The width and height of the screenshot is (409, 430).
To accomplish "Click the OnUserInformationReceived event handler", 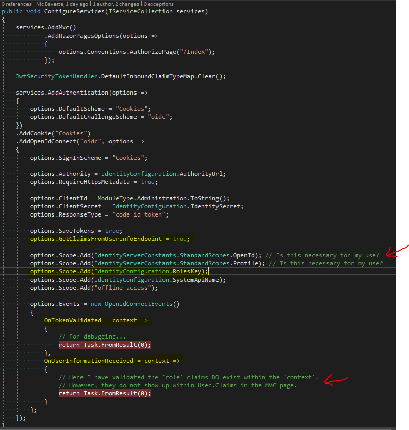I will pos(112,361).
